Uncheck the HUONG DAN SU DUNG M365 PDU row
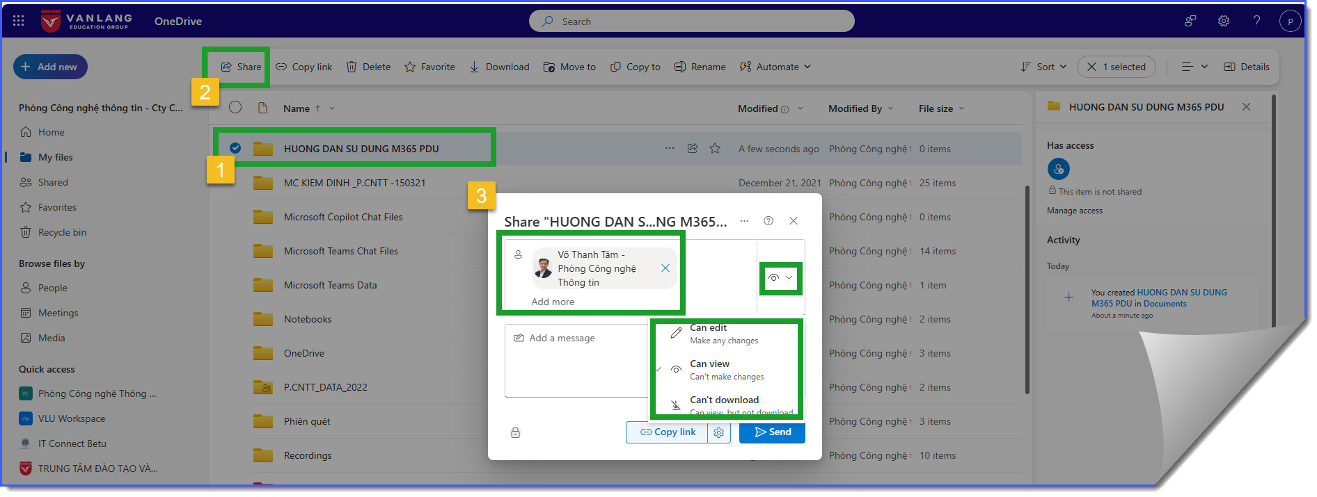 [235, 148]
